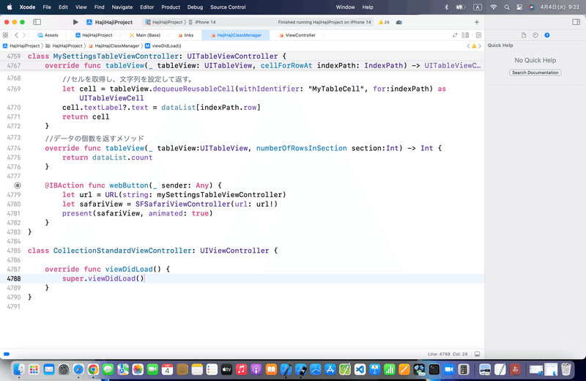
Task: Launch Google Chrome from the Dock
Action: point(93,370)
